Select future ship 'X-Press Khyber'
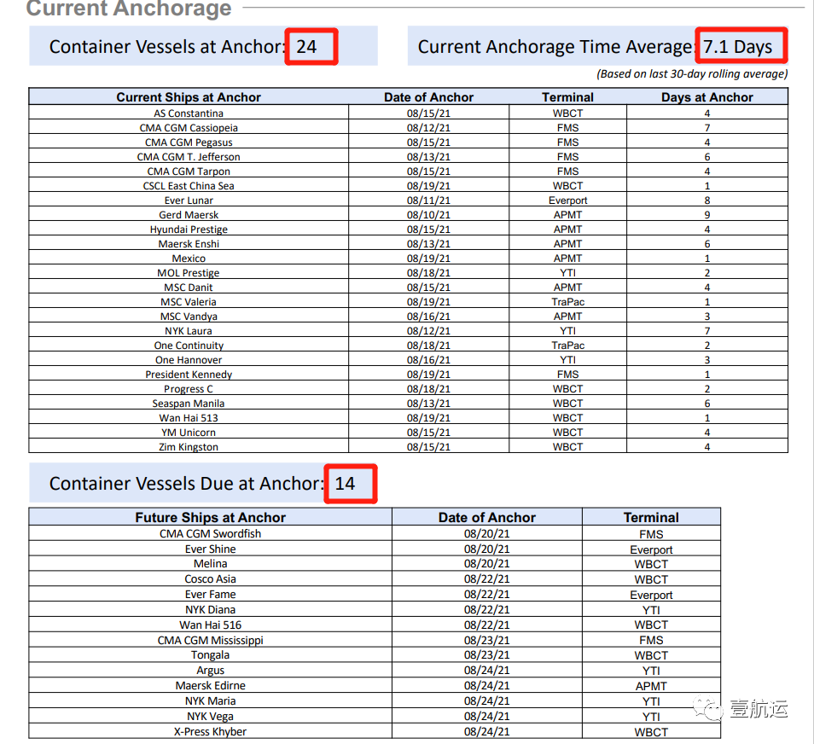The width and height of the screenshot is (814, 744). [x=210, y=731]
